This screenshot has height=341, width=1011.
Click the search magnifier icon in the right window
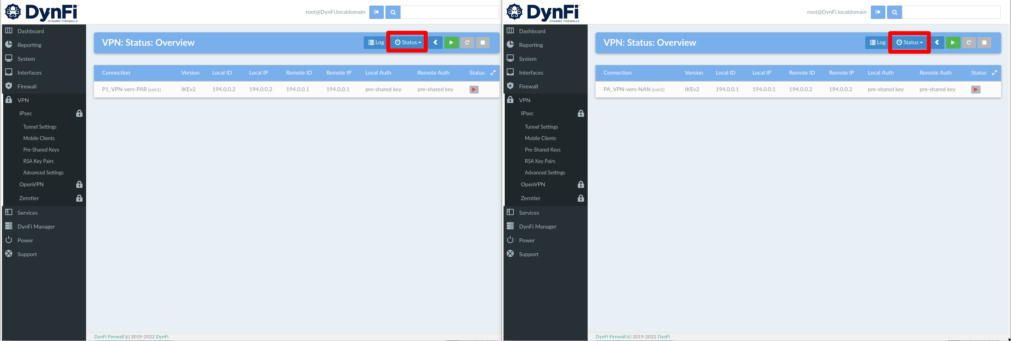(894, 12)
